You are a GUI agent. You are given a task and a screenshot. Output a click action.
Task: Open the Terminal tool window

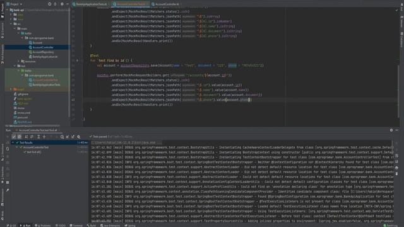click(76, 225)
